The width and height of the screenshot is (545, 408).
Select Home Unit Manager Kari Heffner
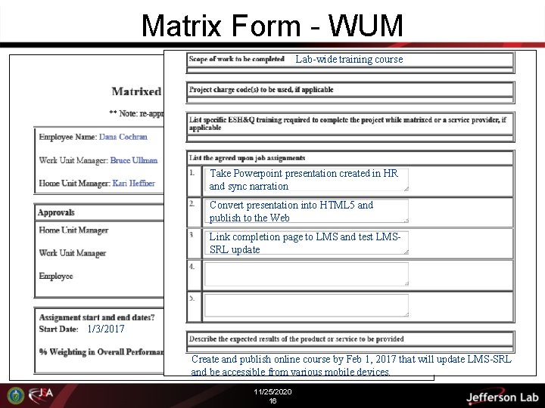pyautogui.click(x=134, y=183)
